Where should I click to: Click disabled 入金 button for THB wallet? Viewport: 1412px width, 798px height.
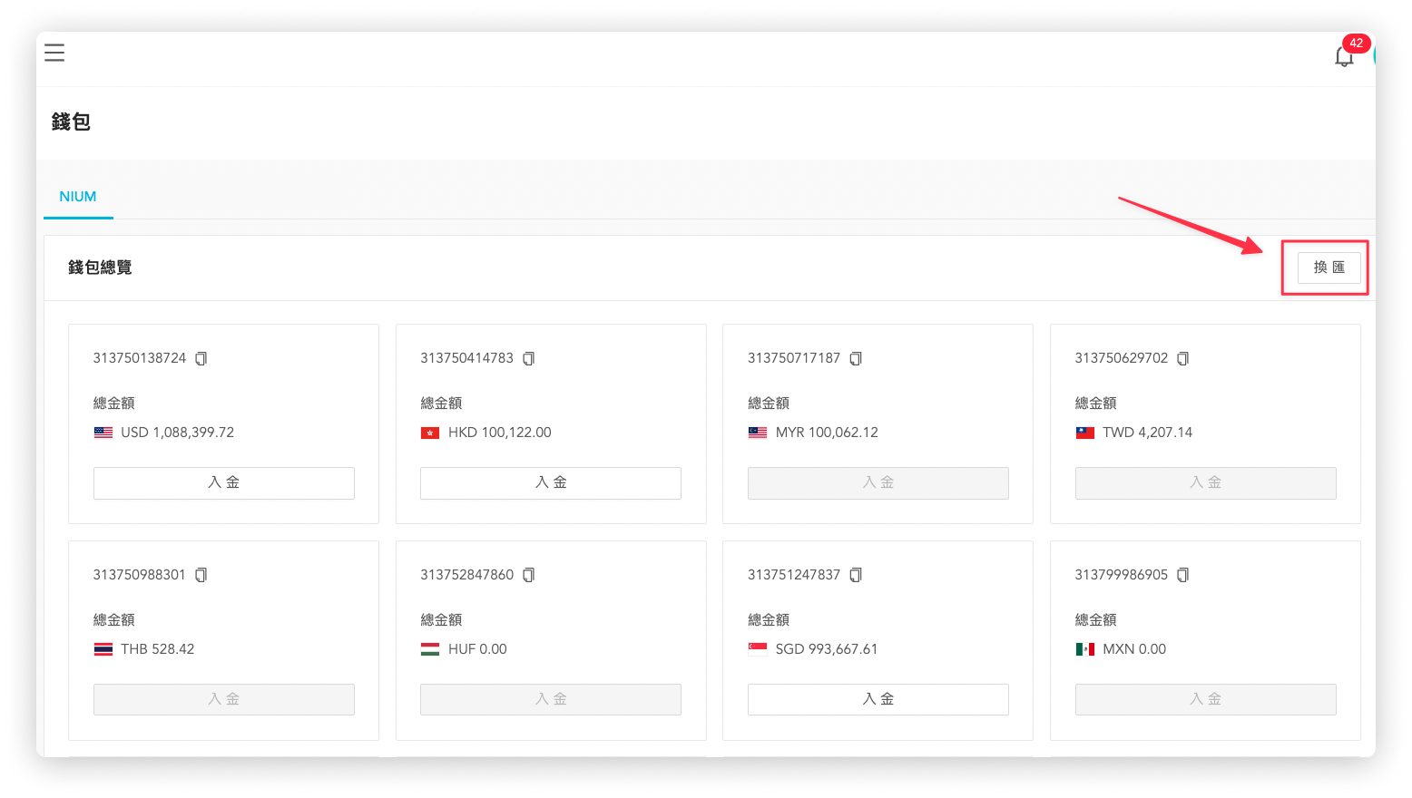tap(224, 699)
